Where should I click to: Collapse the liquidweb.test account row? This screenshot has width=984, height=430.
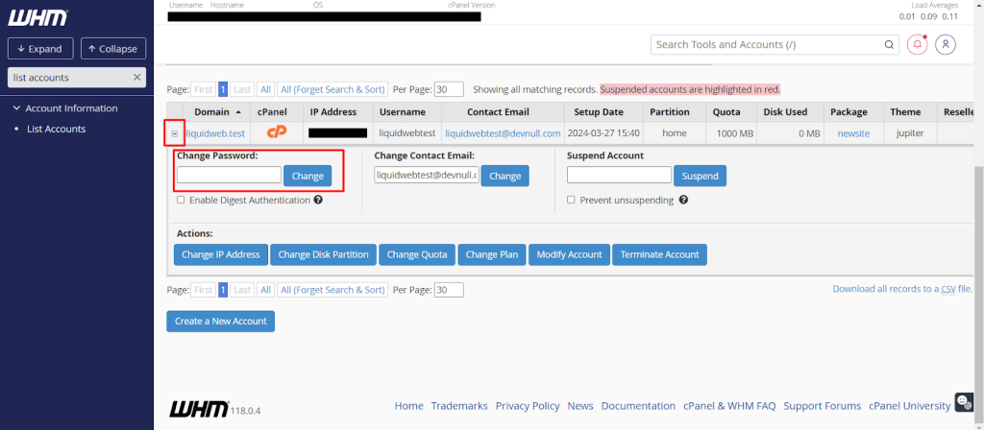(x=175, y=133)
